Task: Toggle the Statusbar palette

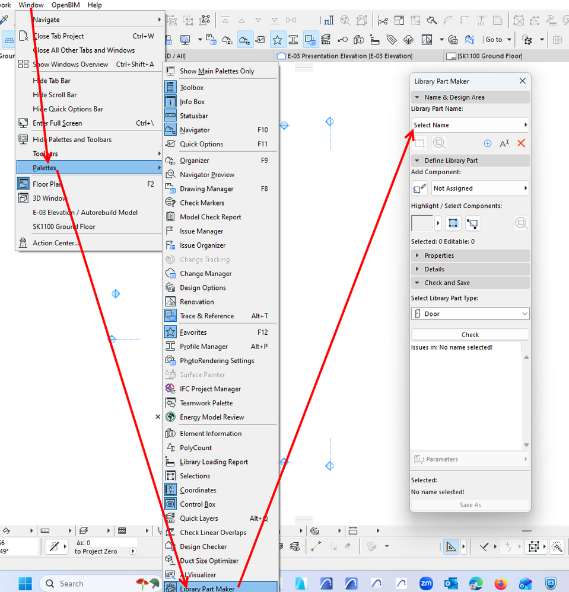Action: pos(221,116)
